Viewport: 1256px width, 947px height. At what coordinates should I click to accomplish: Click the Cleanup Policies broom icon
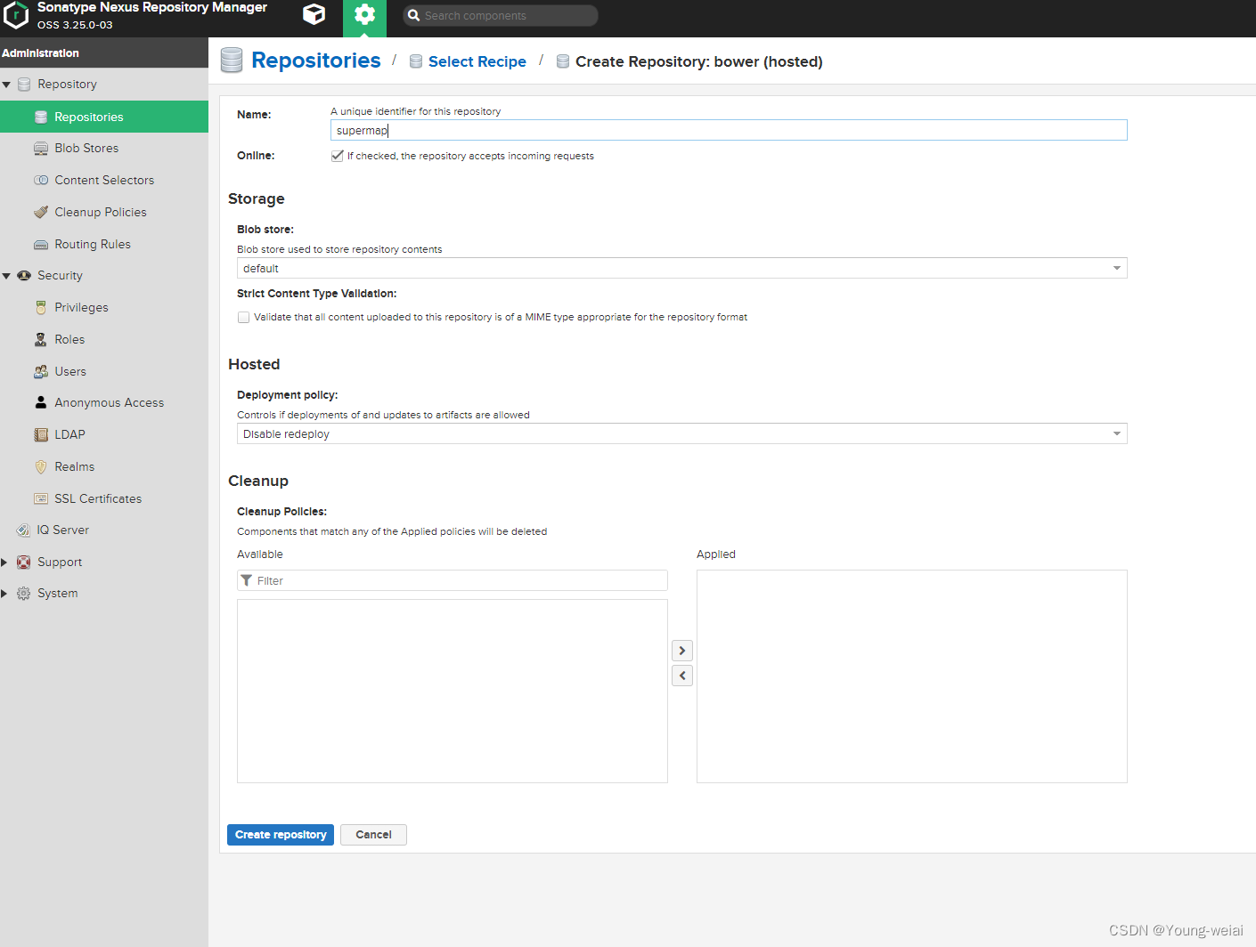point(41,212)
